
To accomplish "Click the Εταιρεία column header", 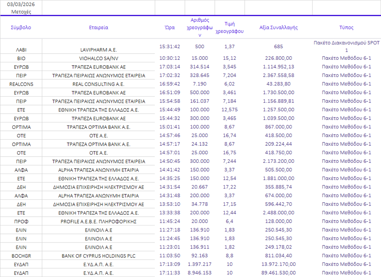I will coord(98,27).
